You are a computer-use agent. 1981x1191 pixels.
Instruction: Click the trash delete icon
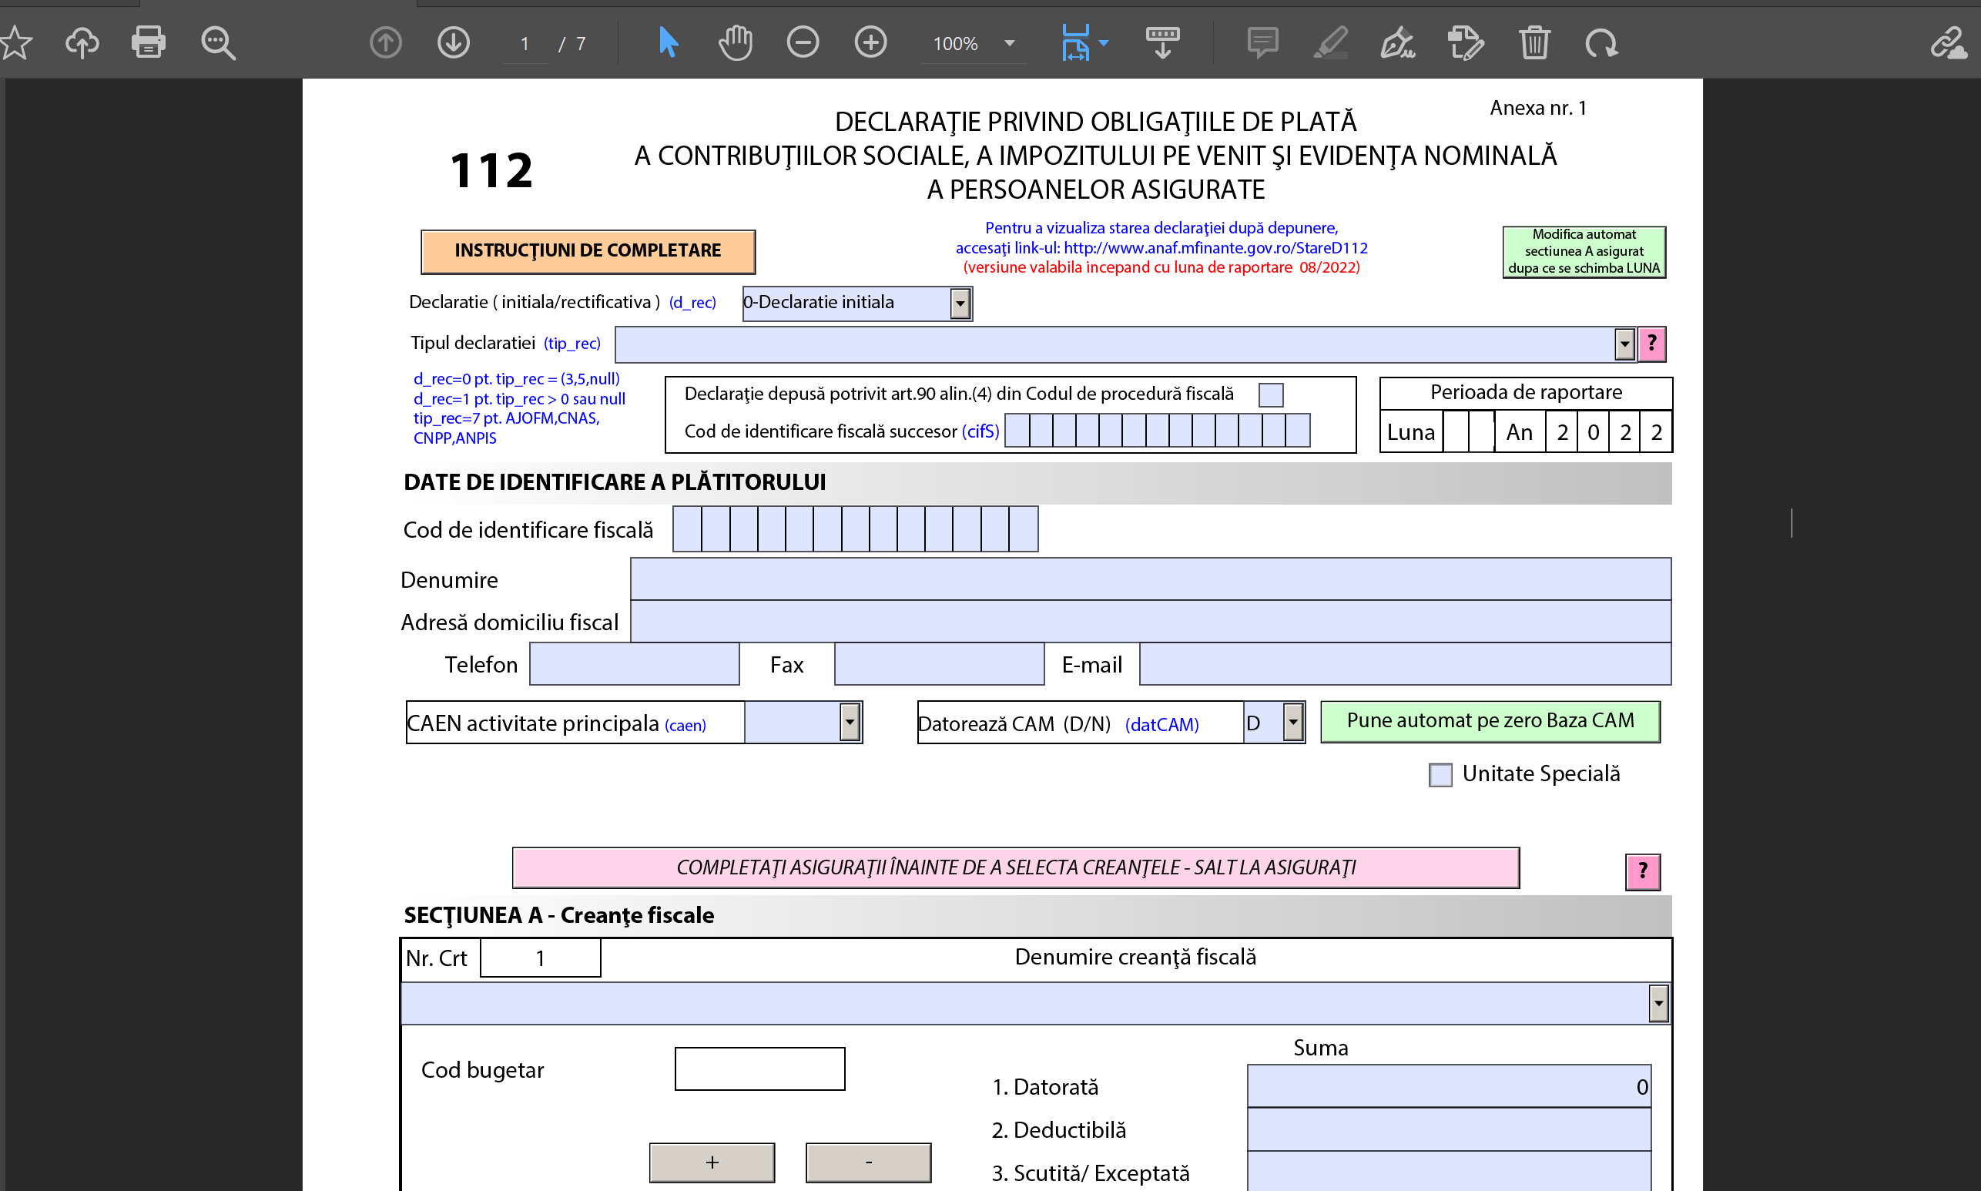pos(1534,42)
